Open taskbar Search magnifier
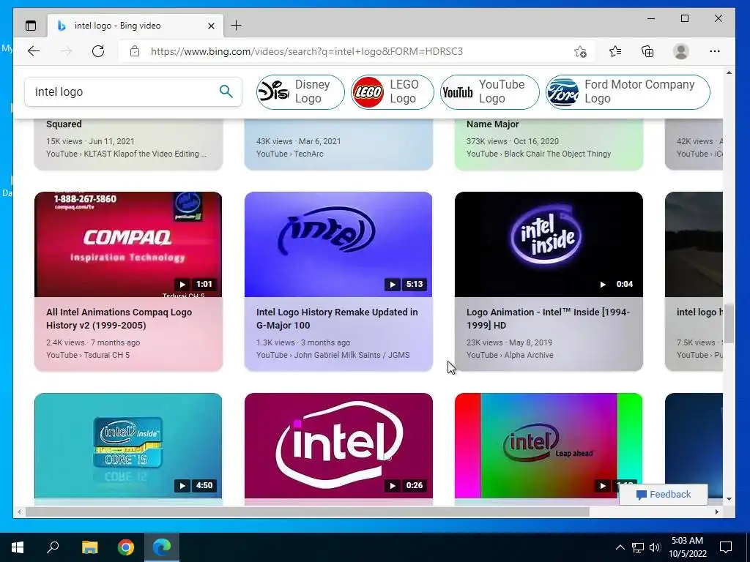Screen dimensions: 750x562 click(x=53, y=547)
